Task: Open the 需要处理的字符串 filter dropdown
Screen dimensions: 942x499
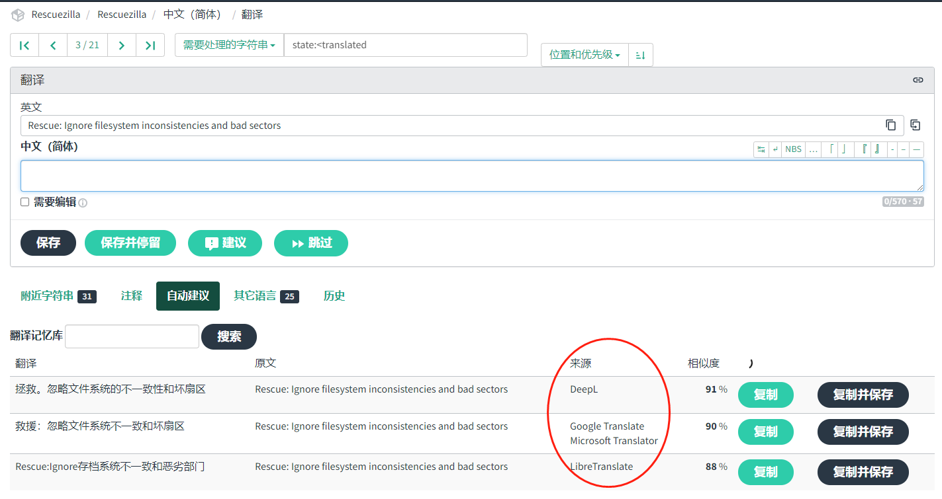Action: (x=228, y=45)
